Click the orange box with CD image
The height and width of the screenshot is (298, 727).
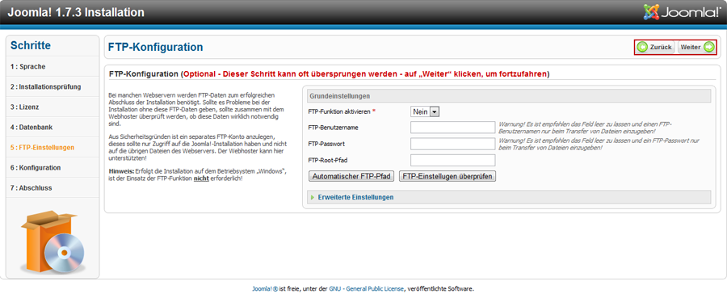click(x=53, y=242)
